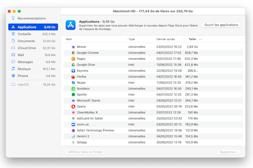Click the 432,3 Mo size for Pages
The image size is (253, 168).
point(191,59)
